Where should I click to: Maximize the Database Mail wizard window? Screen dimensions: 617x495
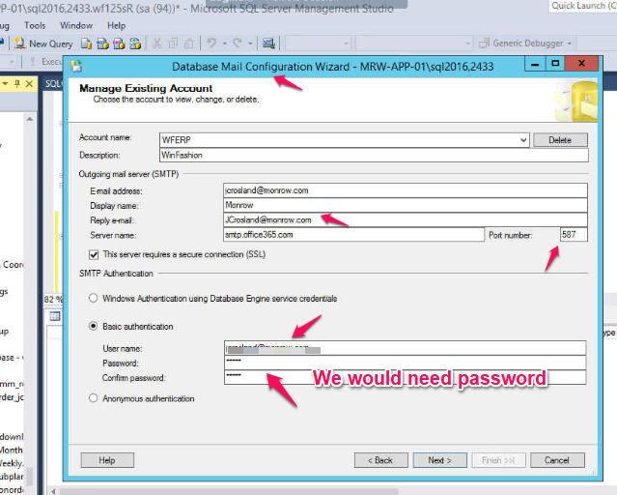(x=555, y=64)
